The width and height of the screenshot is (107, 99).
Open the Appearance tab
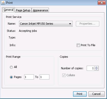pos(40,10)
